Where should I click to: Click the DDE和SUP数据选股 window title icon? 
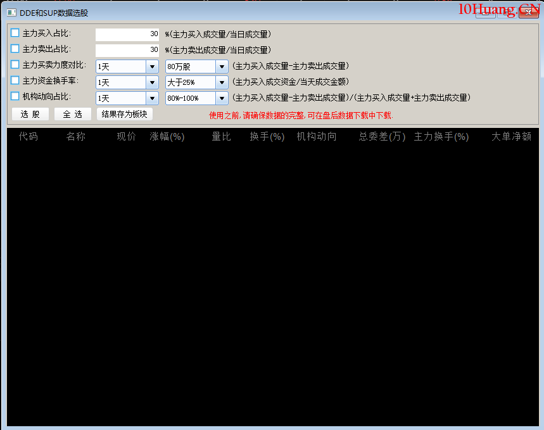11,13
